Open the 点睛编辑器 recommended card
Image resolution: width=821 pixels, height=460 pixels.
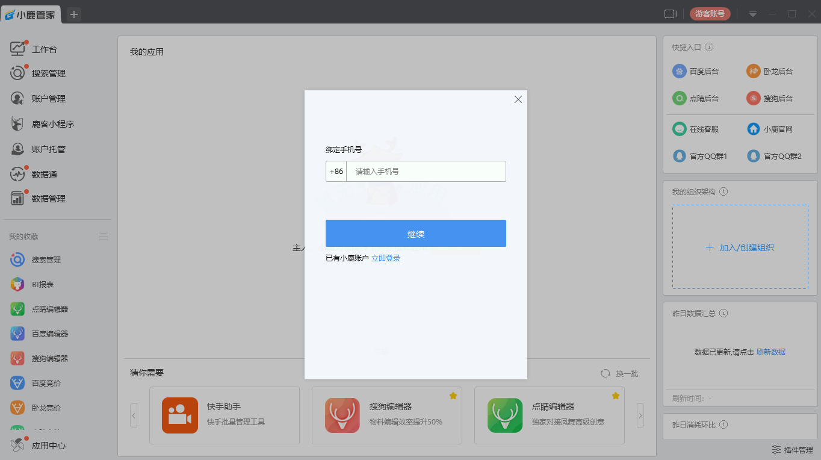coord(550,415)
